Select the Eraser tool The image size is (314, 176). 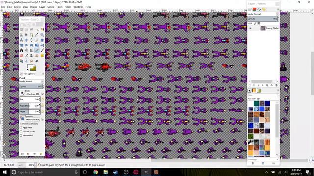point(21,55)
